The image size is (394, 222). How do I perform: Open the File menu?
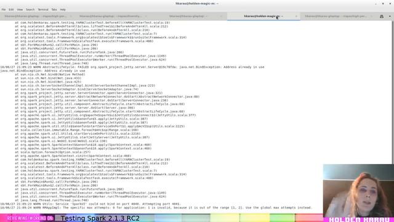[x=4, y=10]
